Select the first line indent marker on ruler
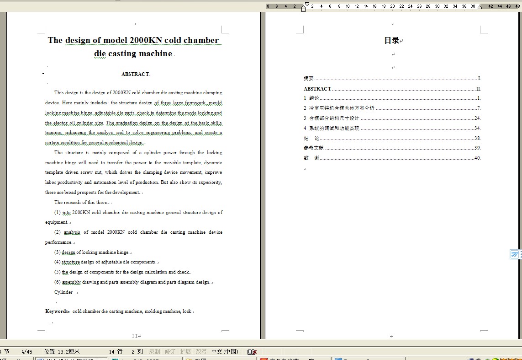 point(306,4)
